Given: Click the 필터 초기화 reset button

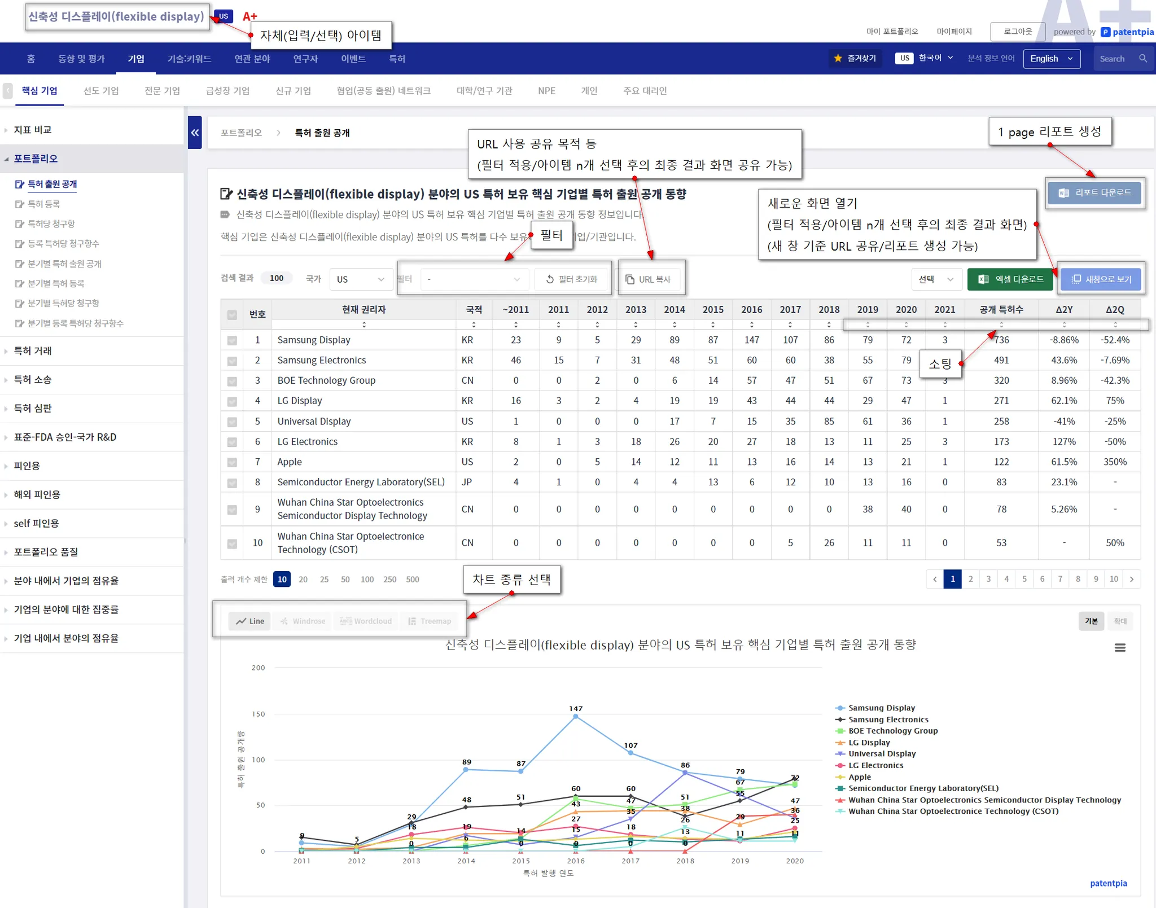Looking at the screenshot, I should pyautogui.click(x=571, y=279).
